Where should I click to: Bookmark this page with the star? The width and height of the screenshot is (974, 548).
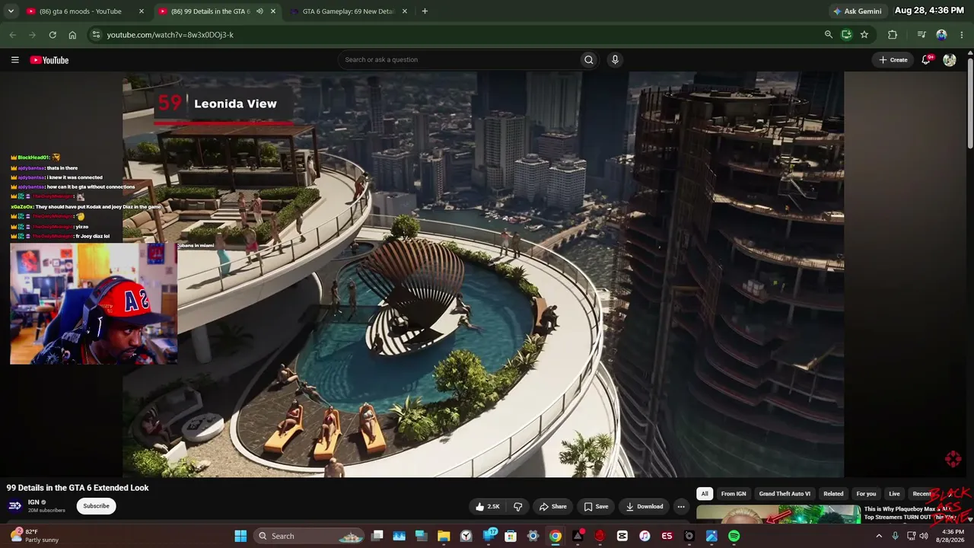click(864, 34)
